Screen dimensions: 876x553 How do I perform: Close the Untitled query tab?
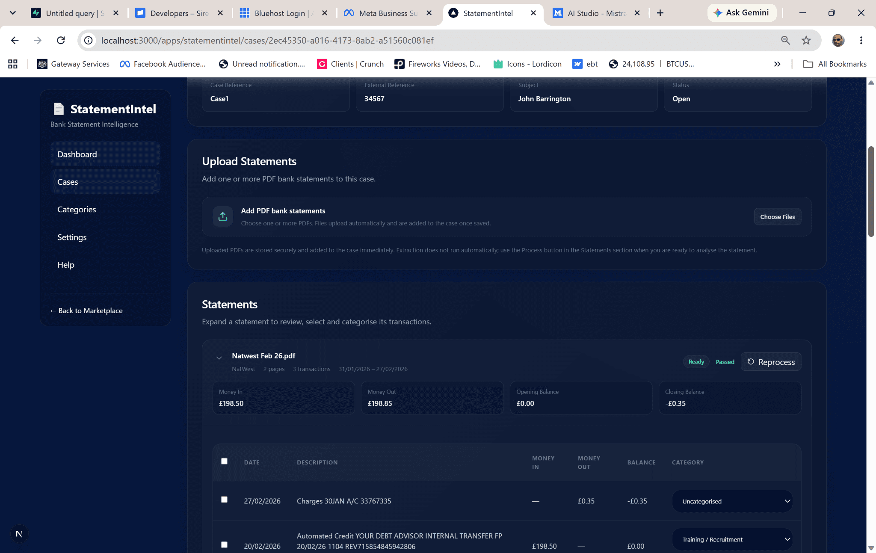[x=116, y=13]
